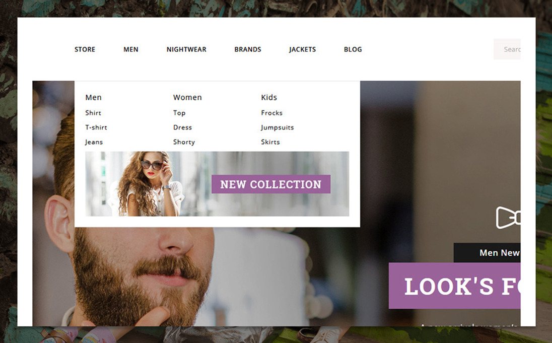Click the NEW COLLECTION banner button
This screenshot has height=343, width=552.
tap(271, 184)
